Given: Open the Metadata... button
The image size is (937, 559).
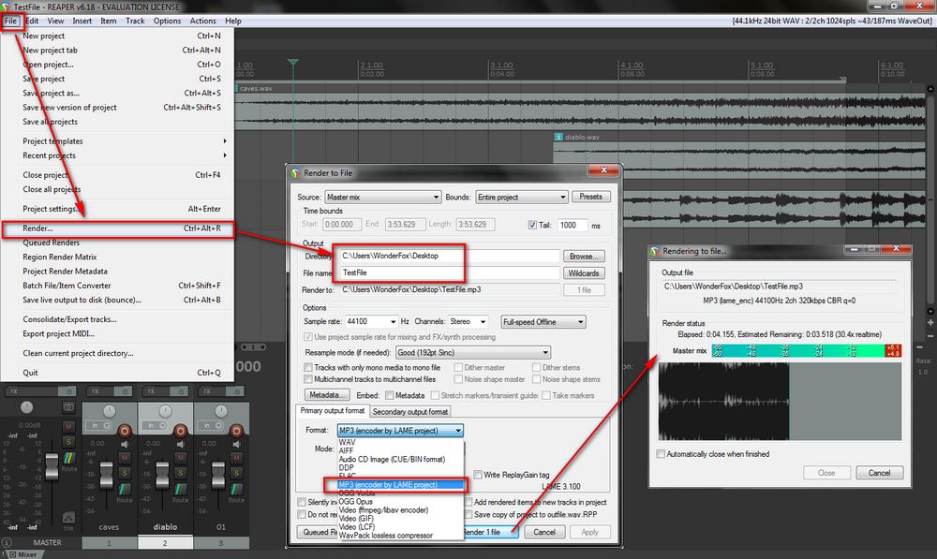Looking at the screenshot, I should [x=327, y=395].
